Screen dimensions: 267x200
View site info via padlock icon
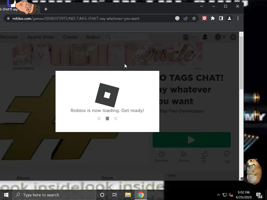click(8, 18)
